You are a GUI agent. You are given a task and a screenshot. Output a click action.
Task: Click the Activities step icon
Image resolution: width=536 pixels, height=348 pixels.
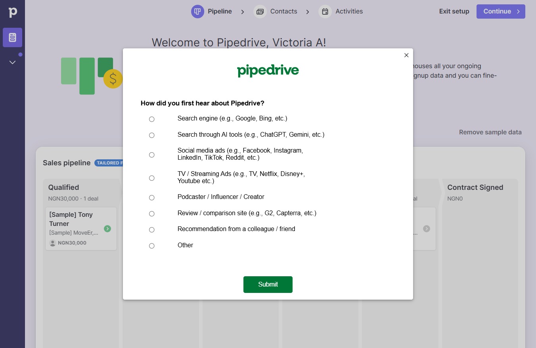[x=325, y=11]
